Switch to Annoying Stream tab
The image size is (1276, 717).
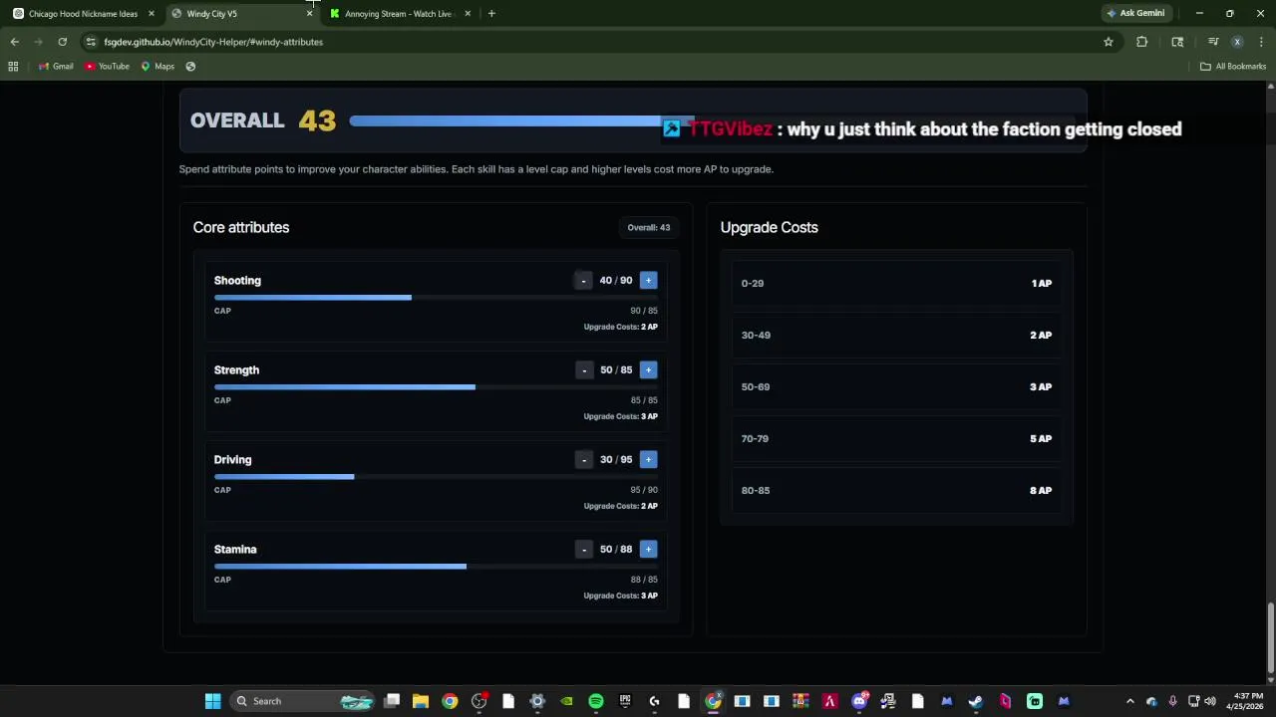pyautogui.click(x=399, y=14)
